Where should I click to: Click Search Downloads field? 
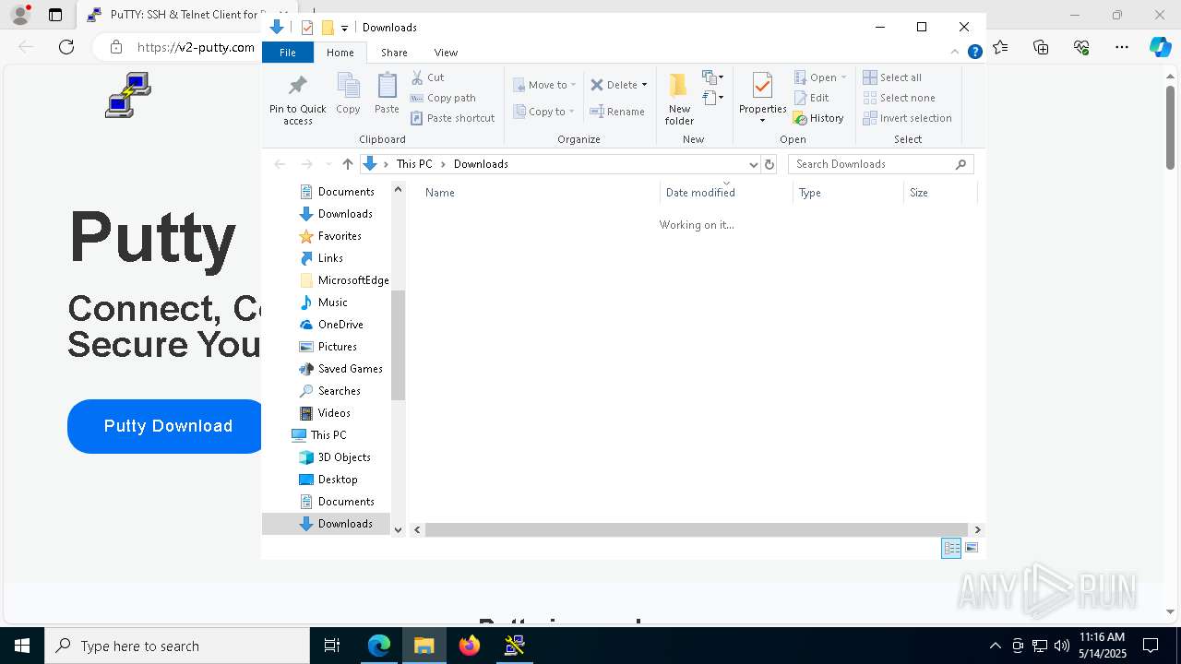click(x=880, y=164)
